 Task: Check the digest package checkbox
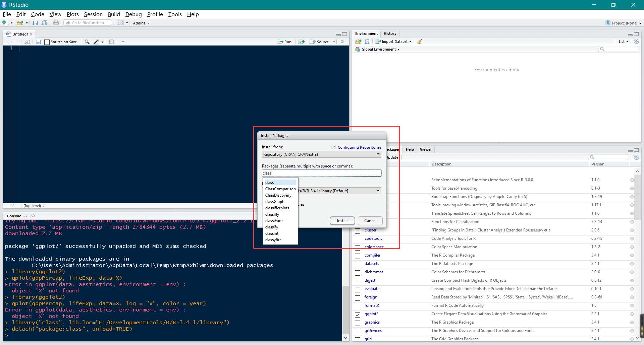pyautogui.click(x=358, y=281)
